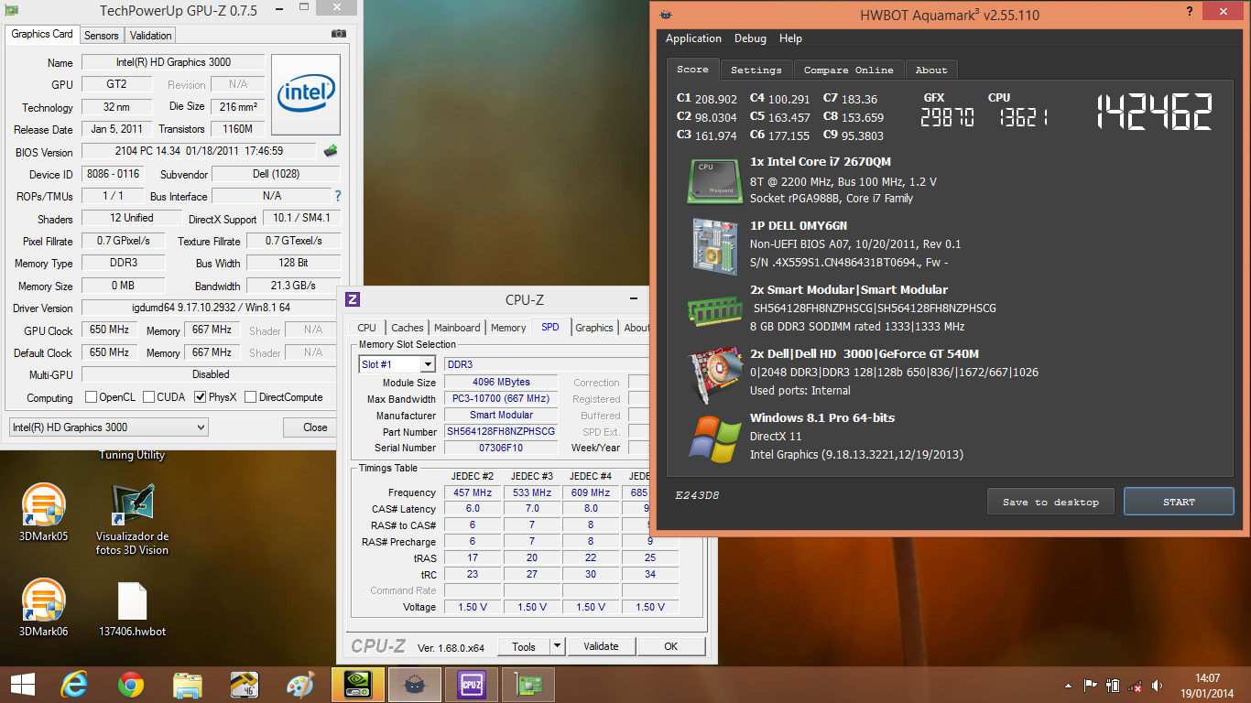The image size is (1251, 703).
Task: Click the Driver Version field in GPU-Z
Action: tap(211, 308)
